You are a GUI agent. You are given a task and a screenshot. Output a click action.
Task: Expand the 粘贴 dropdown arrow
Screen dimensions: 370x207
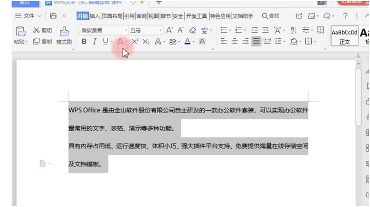pyautogui.click(x=27, y=42)
